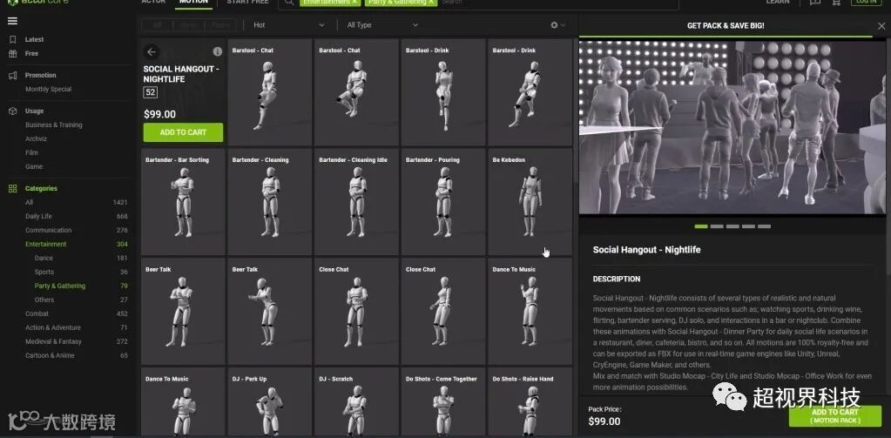This screenshot has width=891, height=438.
Task: Click the Promotion megaphone icon
Action: 12,75
